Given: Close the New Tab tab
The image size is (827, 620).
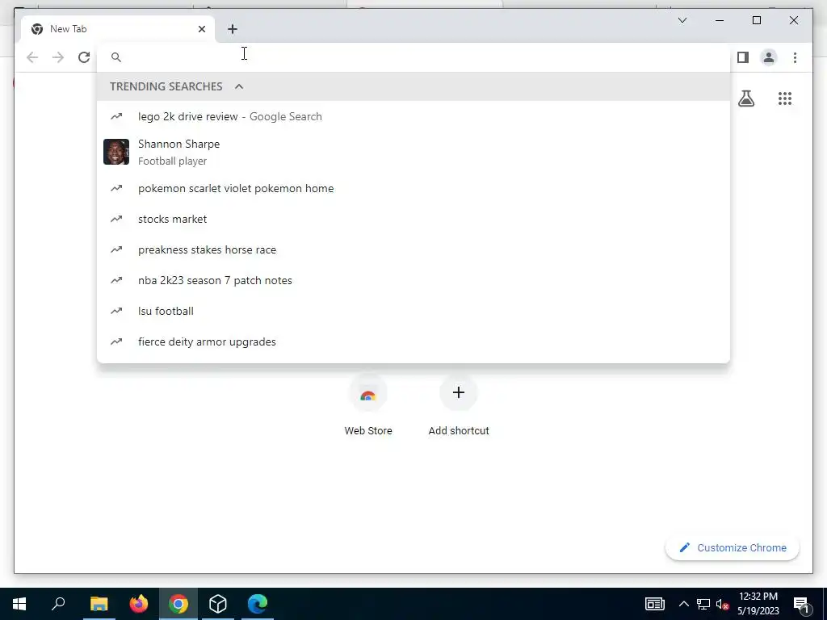Looking at the screenshot, I should [201, 29].
